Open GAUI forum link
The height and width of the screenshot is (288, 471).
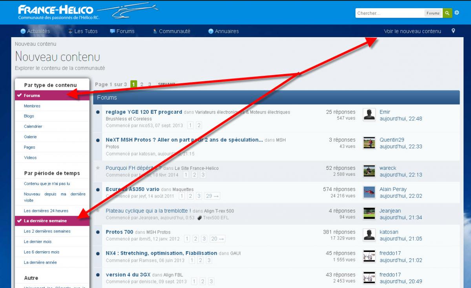point(235,253)
